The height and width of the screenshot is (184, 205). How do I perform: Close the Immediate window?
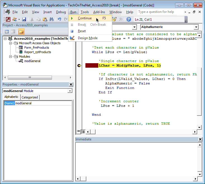click(200, 139)
